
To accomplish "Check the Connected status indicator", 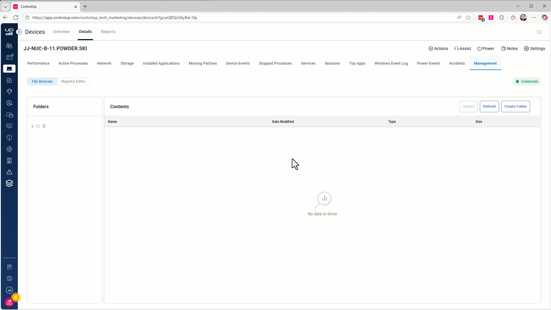I will tap(527, 82).
